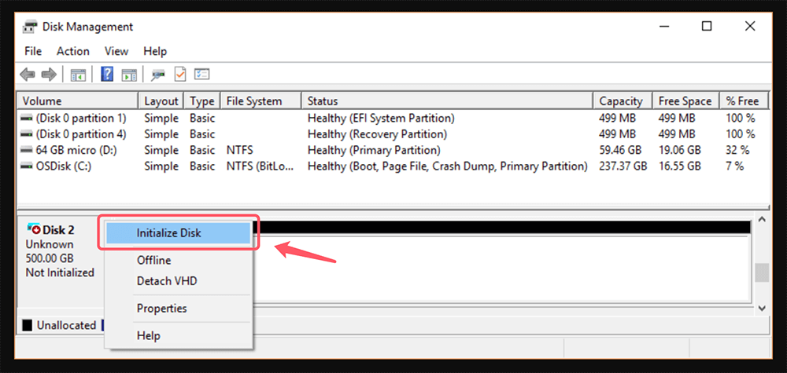Sort volumes by the Capacity column header
The image size is (787, 373).
pos(621,101)
